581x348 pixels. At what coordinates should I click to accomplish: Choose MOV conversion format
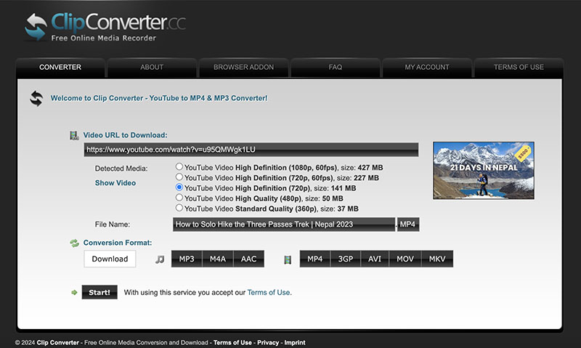click(405, 259)
